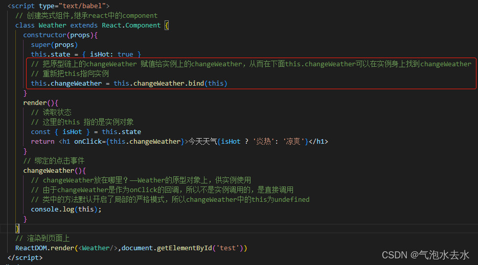Click the comment '// 渲染到页面上'

click(x=42, y=238)
